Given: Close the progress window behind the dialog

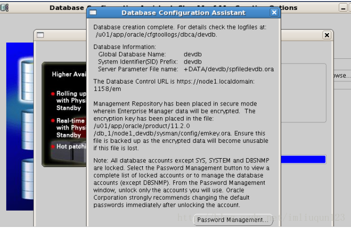Looking at the screenshot, I should click(327, 35).
